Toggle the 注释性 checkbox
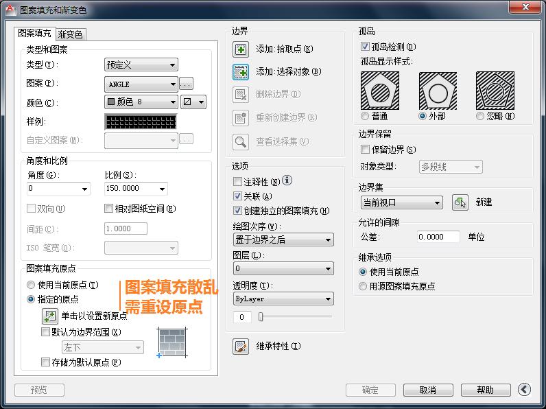This screenshot has height=409, width=546. [x=237, y=181]
